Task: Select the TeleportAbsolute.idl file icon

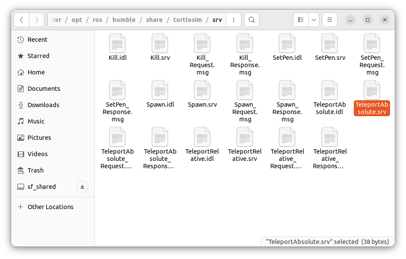Action: 330,90
